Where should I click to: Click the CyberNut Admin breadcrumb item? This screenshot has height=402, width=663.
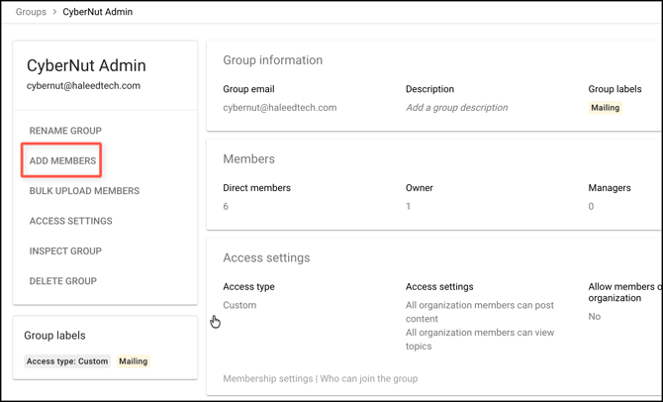(98, 12)
